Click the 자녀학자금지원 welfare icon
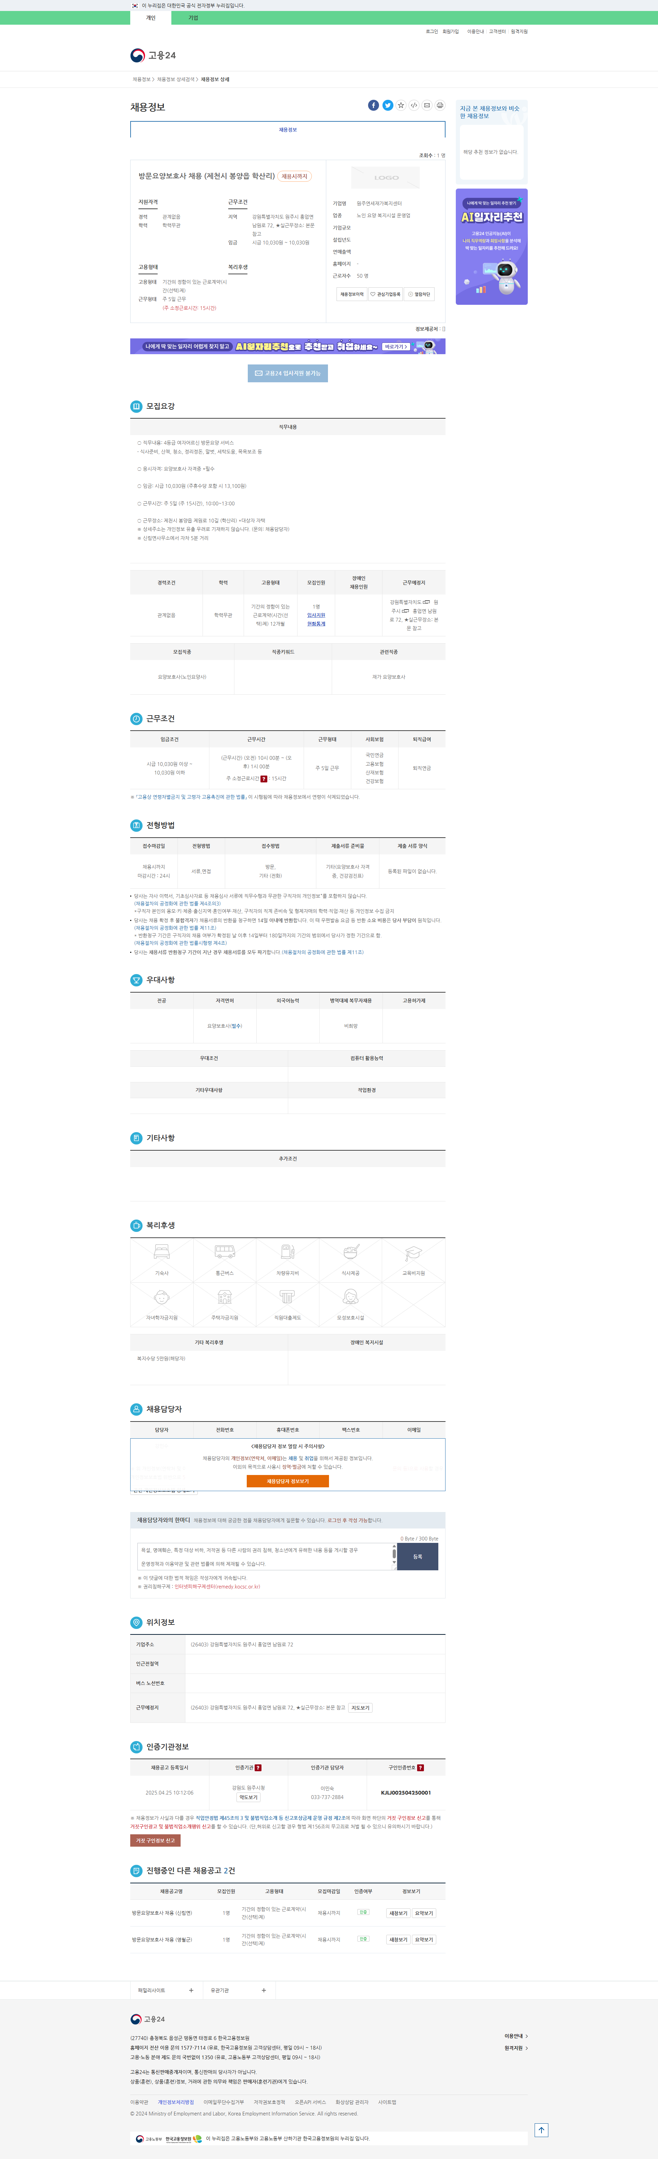 162,1304
